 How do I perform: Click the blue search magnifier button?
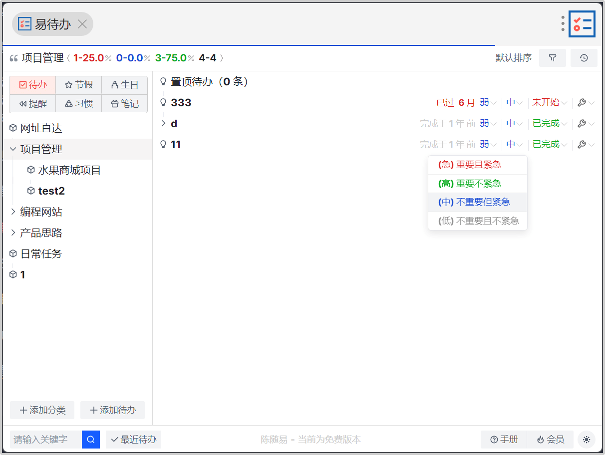pyautogui.click(x=91, y=440)
